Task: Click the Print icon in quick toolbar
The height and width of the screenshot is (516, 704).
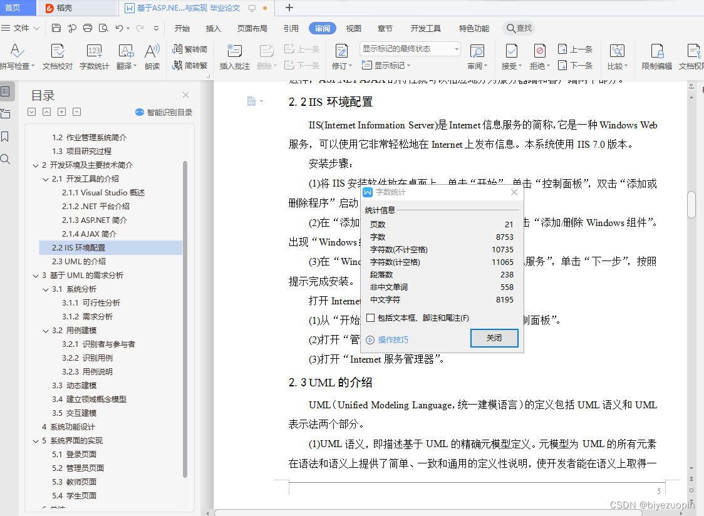Action: pyautogui.click(x=88, y=28)
